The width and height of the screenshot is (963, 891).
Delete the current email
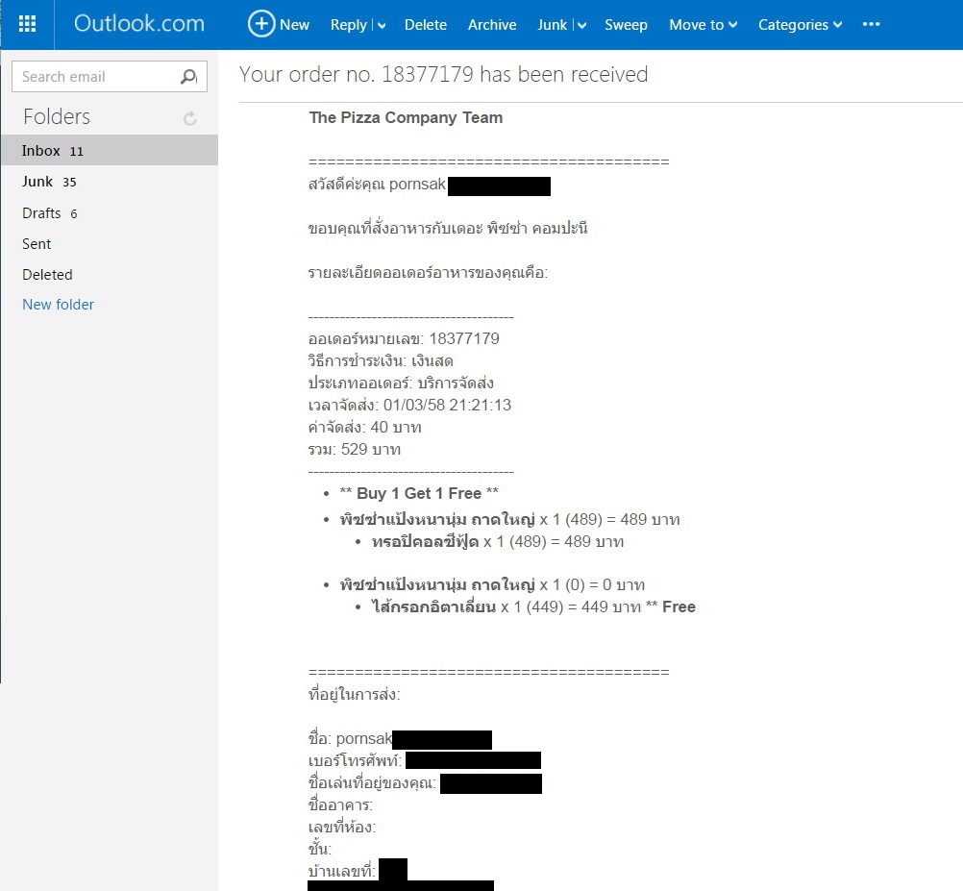click(x=425, y=25)
